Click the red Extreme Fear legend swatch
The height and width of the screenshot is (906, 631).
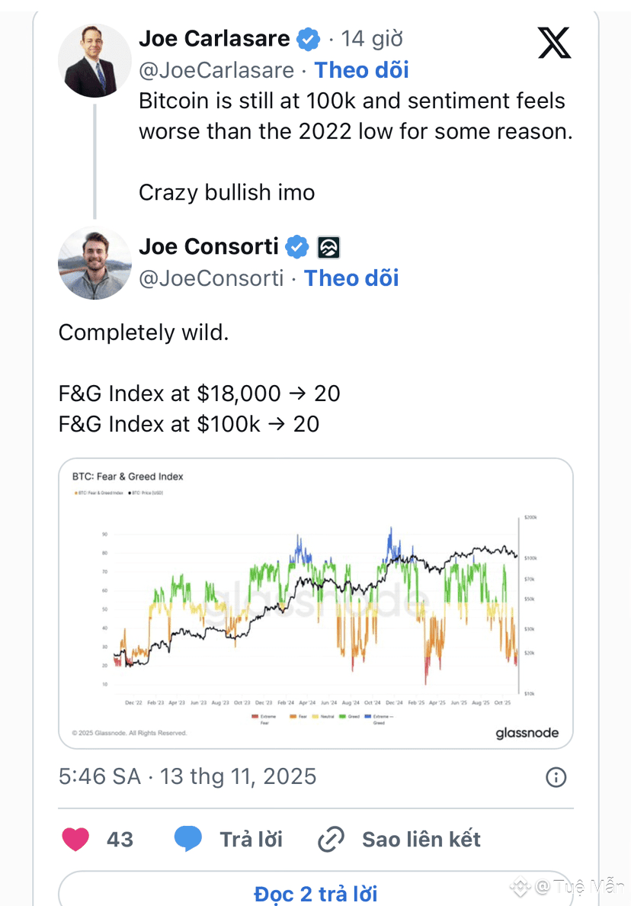point(253,716)
